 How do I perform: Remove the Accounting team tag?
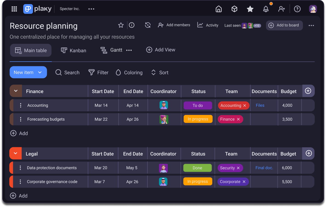(x=244, y=105)
